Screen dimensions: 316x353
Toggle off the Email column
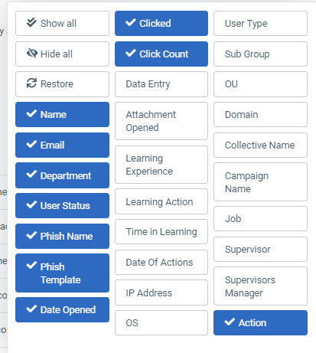(x=62, y=145)
